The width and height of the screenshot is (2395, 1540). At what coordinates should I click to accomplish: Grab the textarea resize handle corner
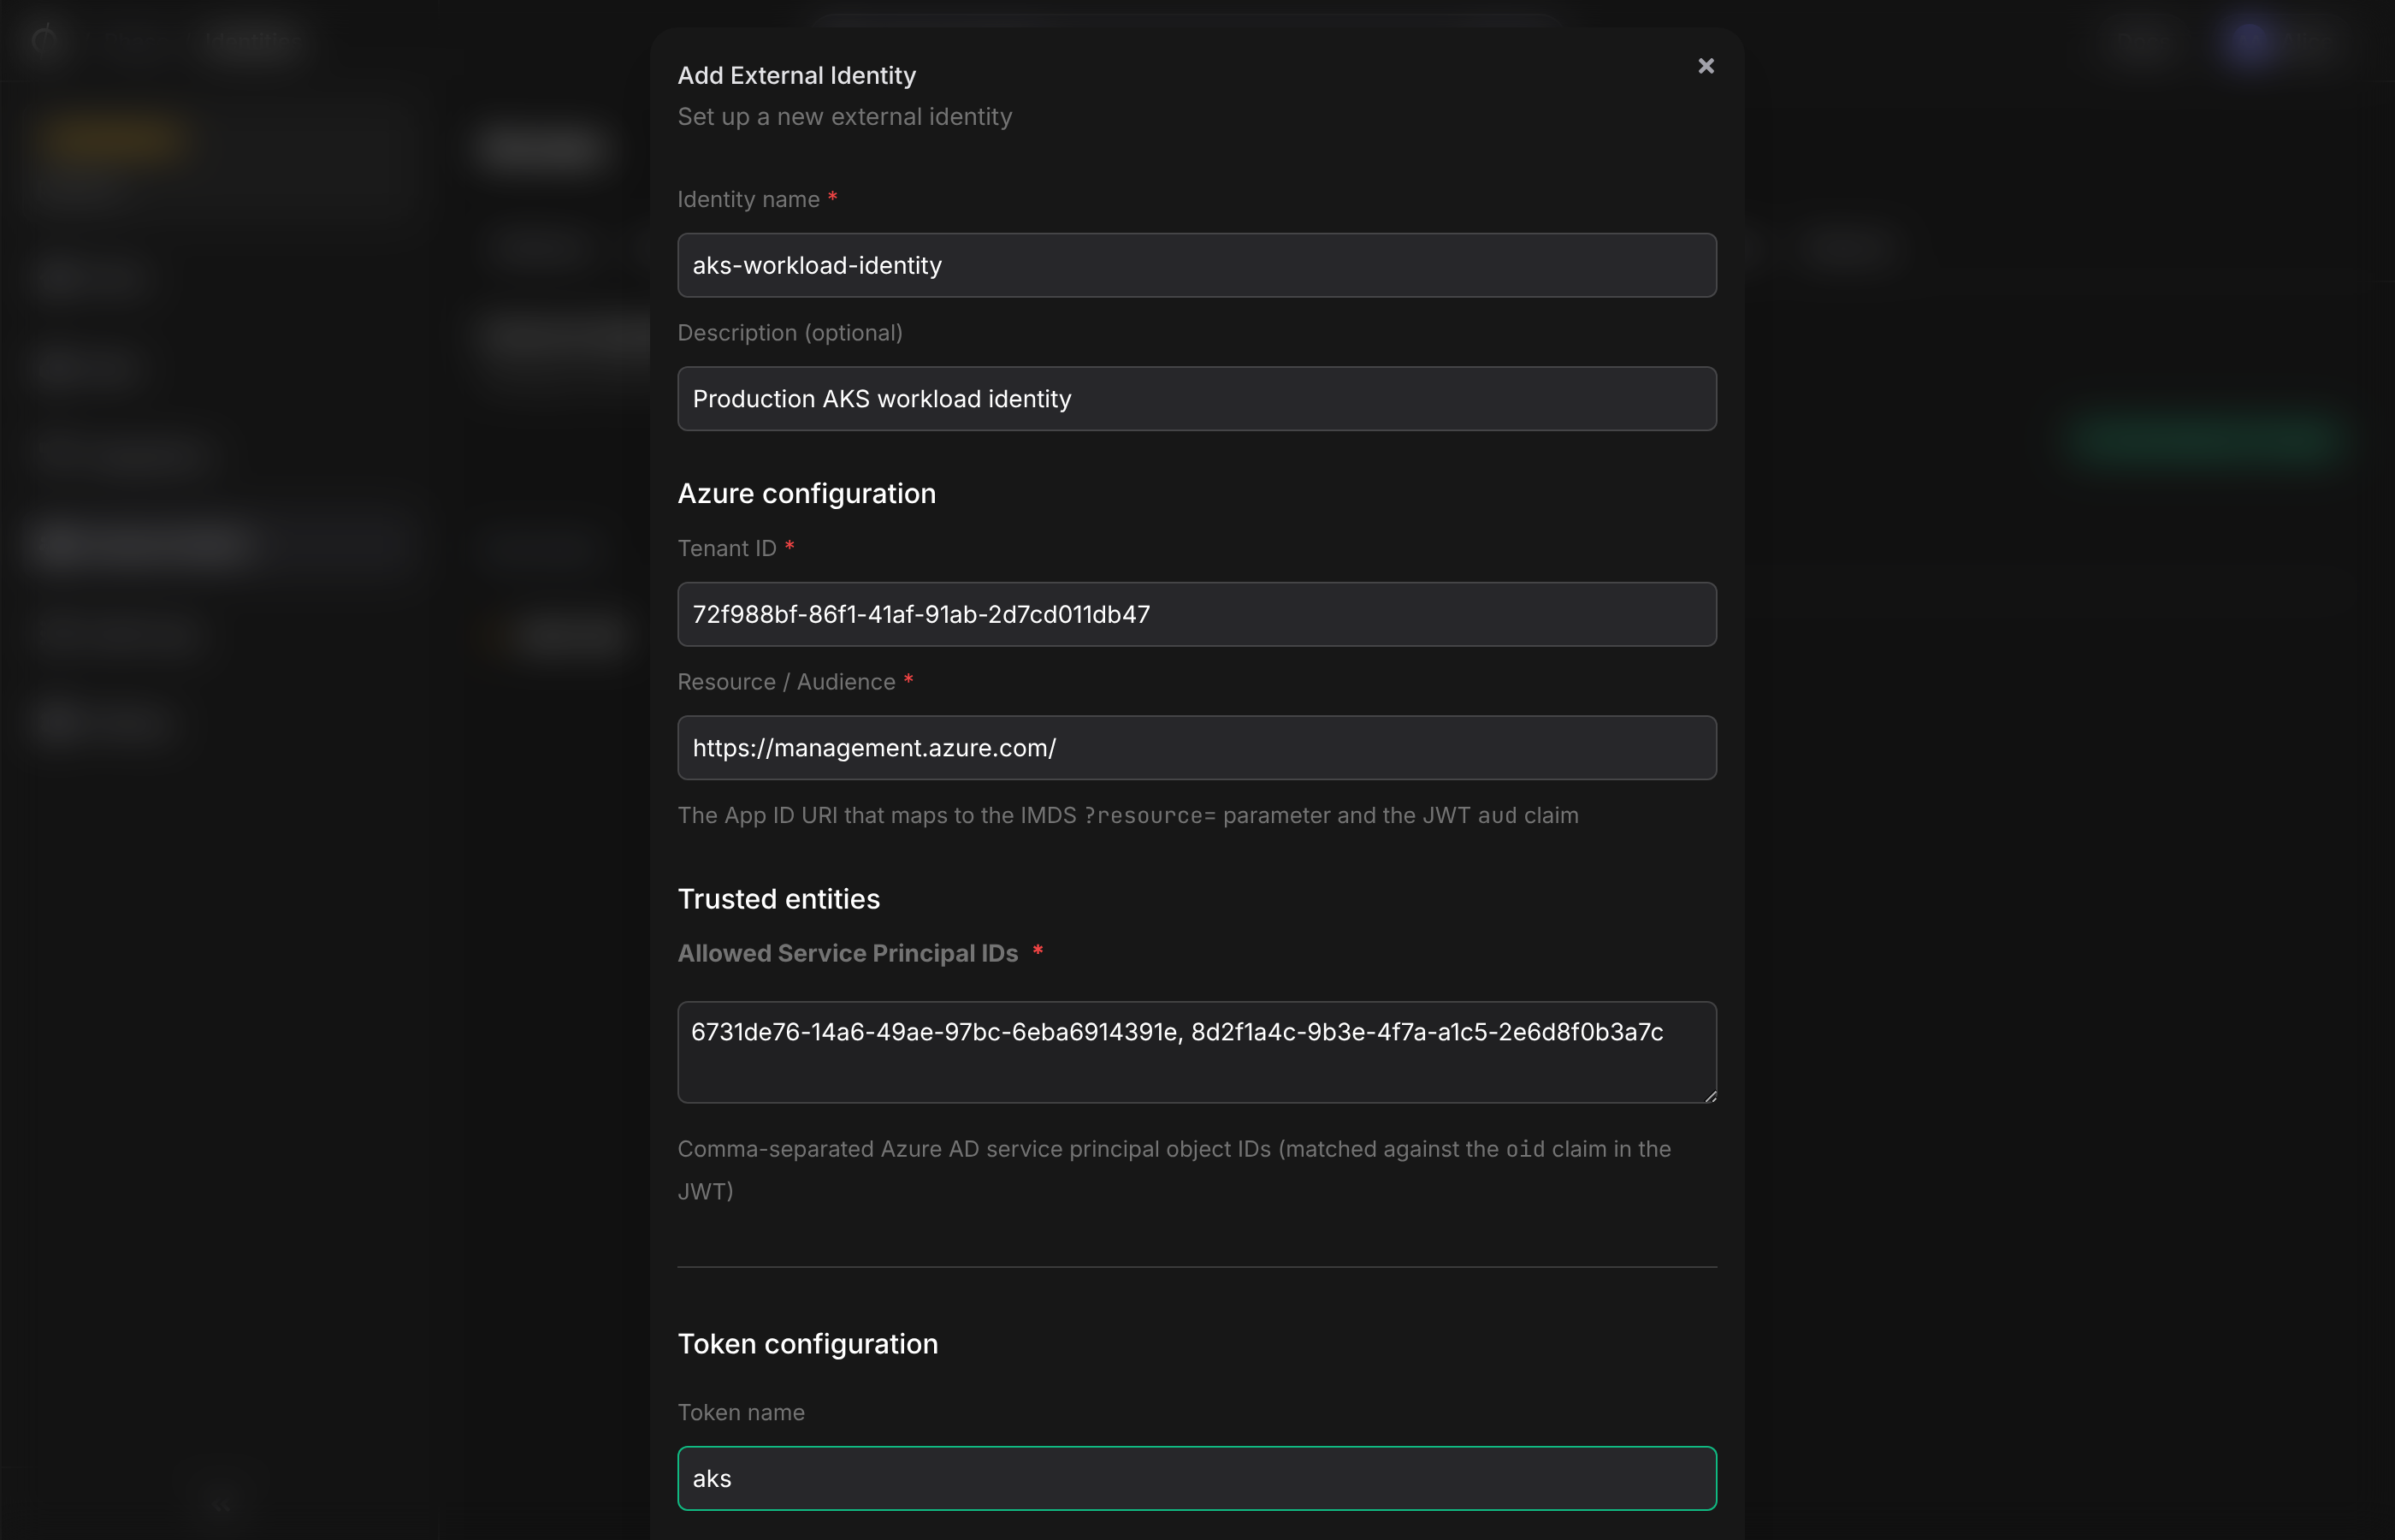tap(1709, 1096)
